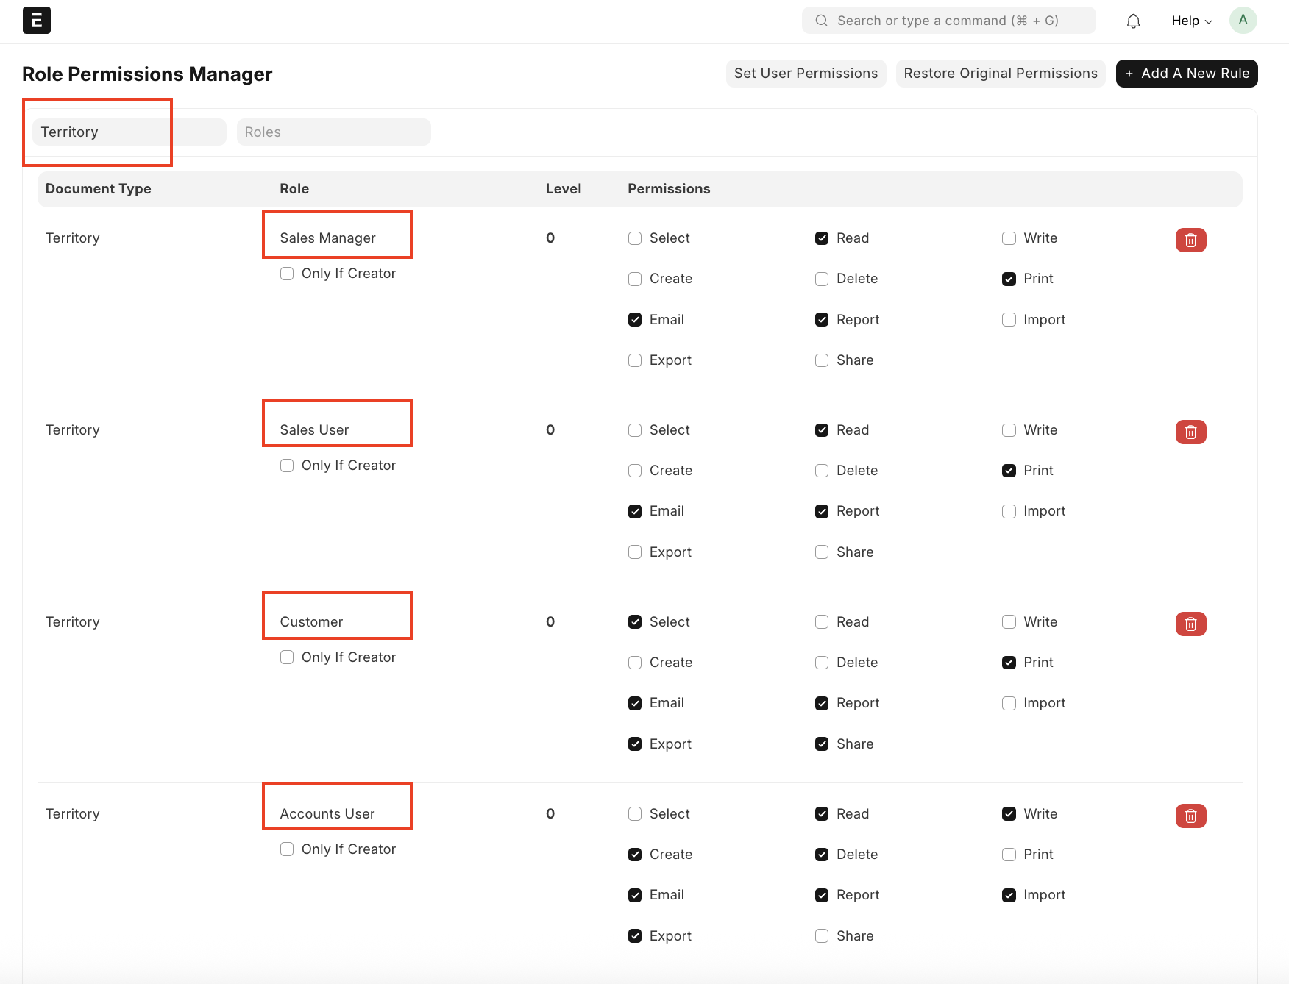Remove the Customer rule via trash icon
The width and height of the screenshot is (1289, 984).
pos(1190,624)
